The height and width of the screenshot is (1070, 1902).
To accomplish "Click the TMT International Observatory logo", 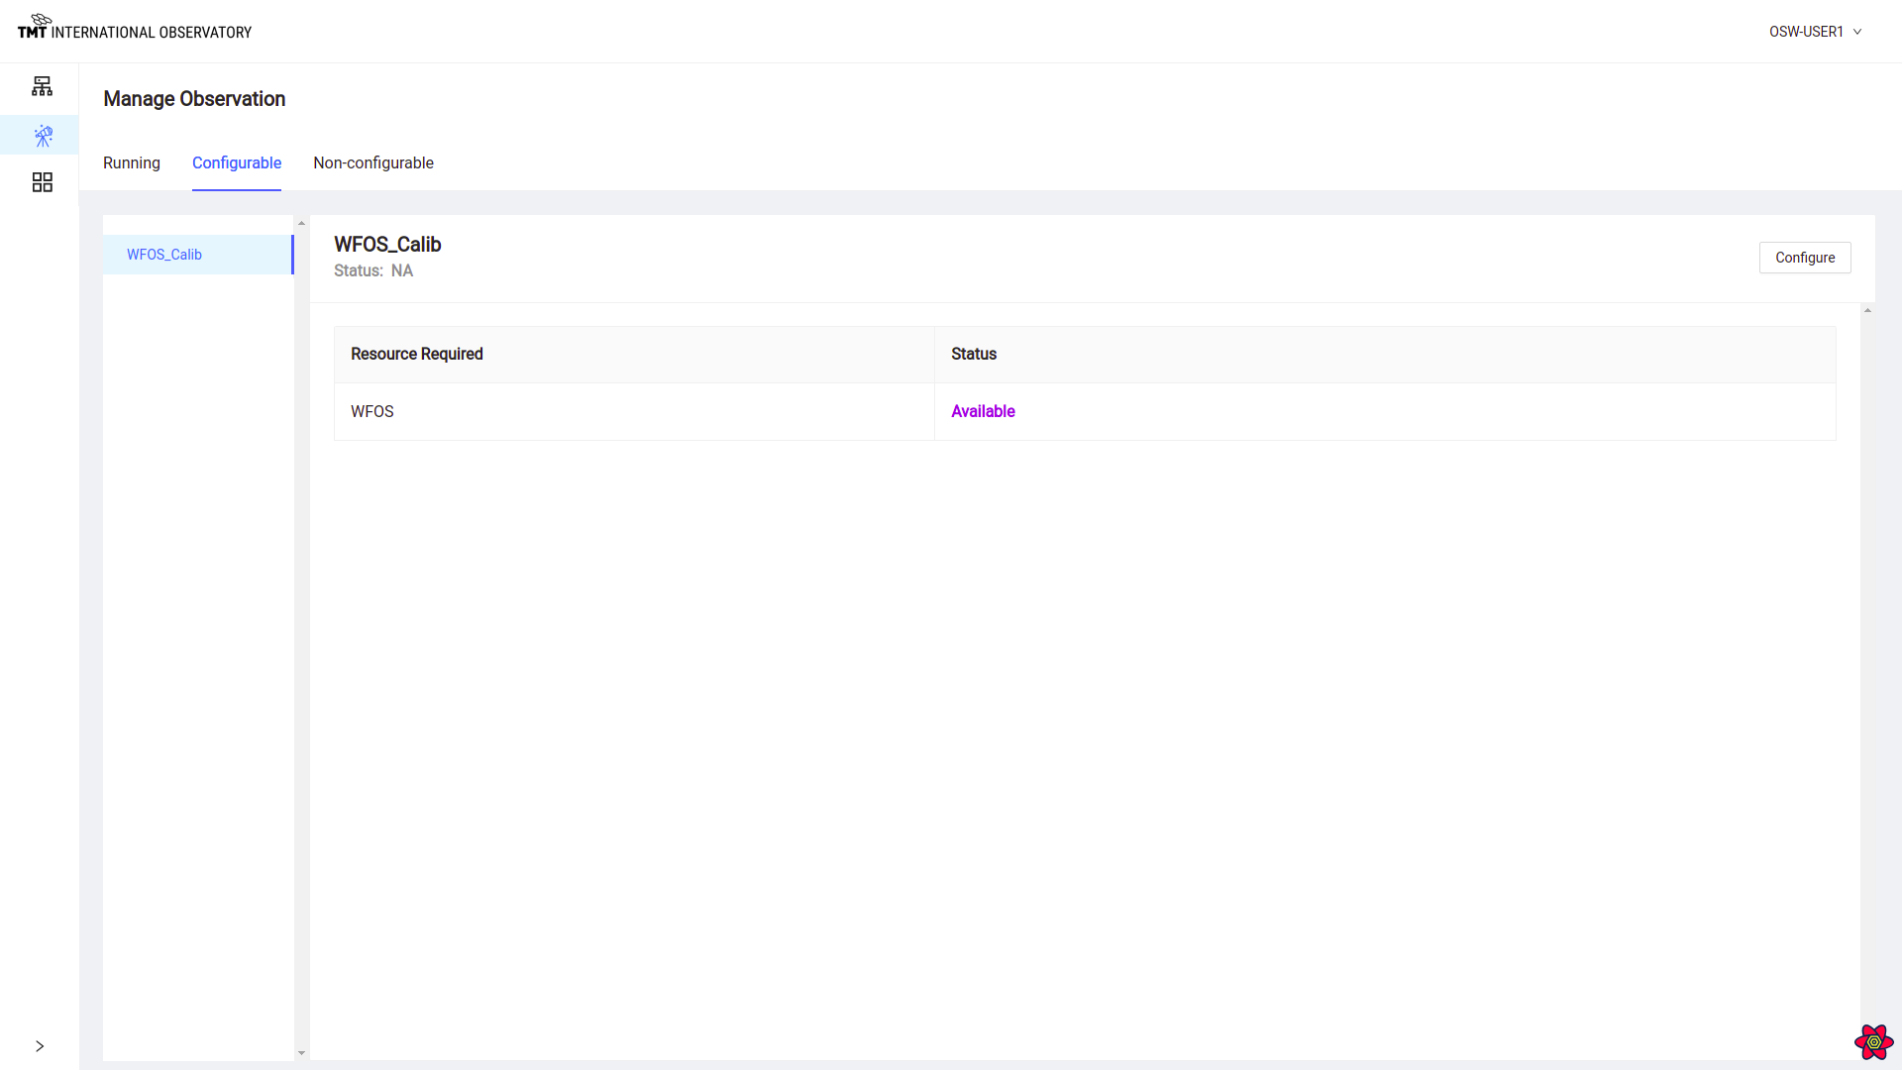I will click(135, 27).
